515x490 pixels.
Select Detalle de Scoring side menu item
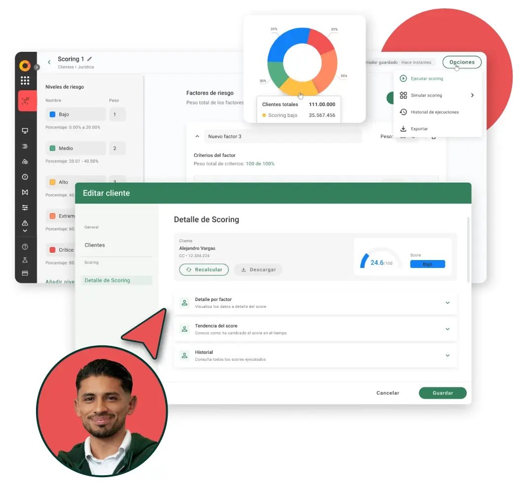coord(116,280)
